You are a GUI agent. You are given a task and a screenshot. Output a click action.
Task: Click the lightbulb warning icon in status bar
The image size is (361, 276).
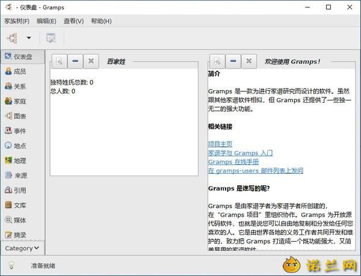click(x=11, y=265)
